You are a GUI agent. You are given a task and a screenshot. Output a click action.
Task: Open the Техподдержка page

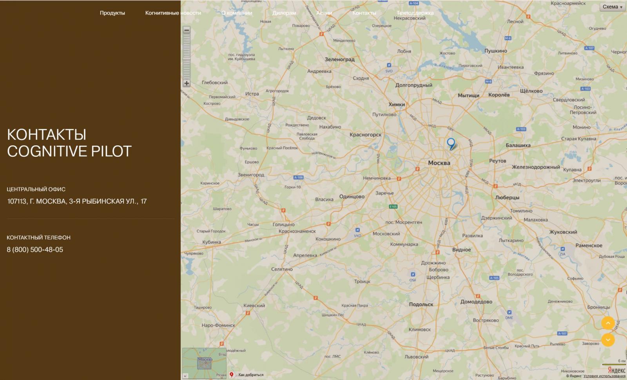pos(415,13)
